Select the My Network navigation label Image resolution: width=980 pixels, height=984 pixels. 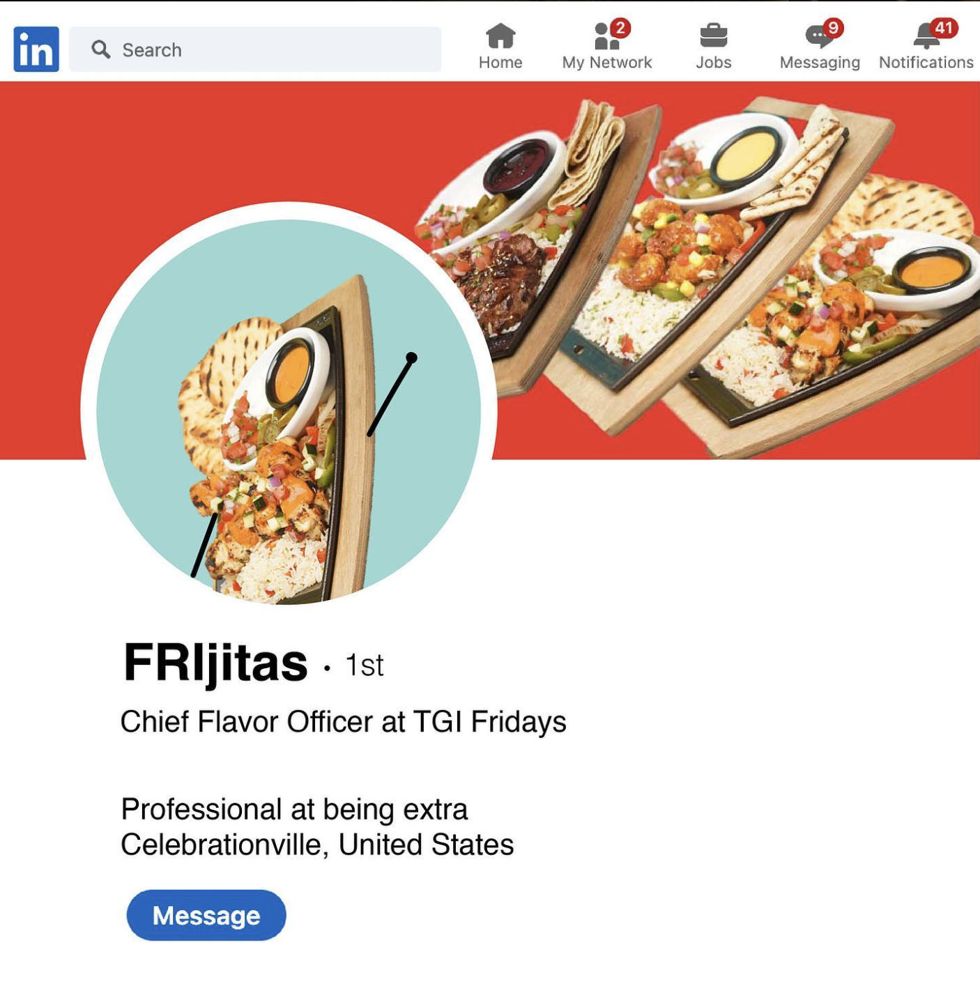pos(606,63)
